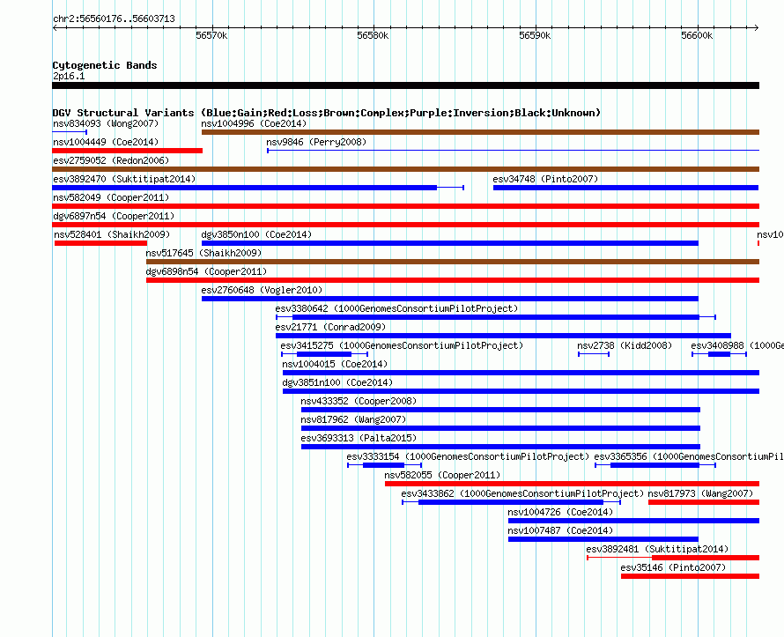Click the 56580k ruler tick label
This screenshot has width=784, height=637.
[x=373, y=35]
